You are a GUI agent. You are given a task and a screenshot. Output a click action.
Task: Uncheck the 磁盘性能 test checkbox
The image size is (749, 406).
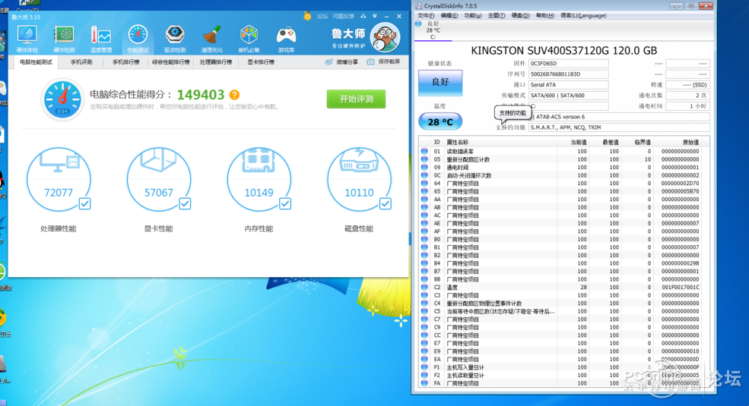coord(386,204)
